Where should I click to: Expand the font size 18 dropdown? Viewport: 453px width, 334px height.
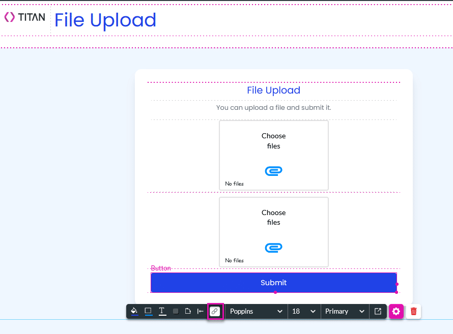304,311
